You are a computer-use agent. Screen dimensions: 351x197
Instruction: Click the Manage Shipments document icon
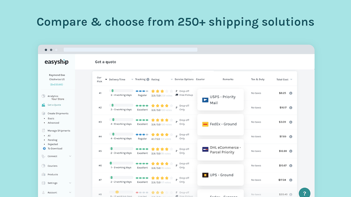(x=43, y=130)
